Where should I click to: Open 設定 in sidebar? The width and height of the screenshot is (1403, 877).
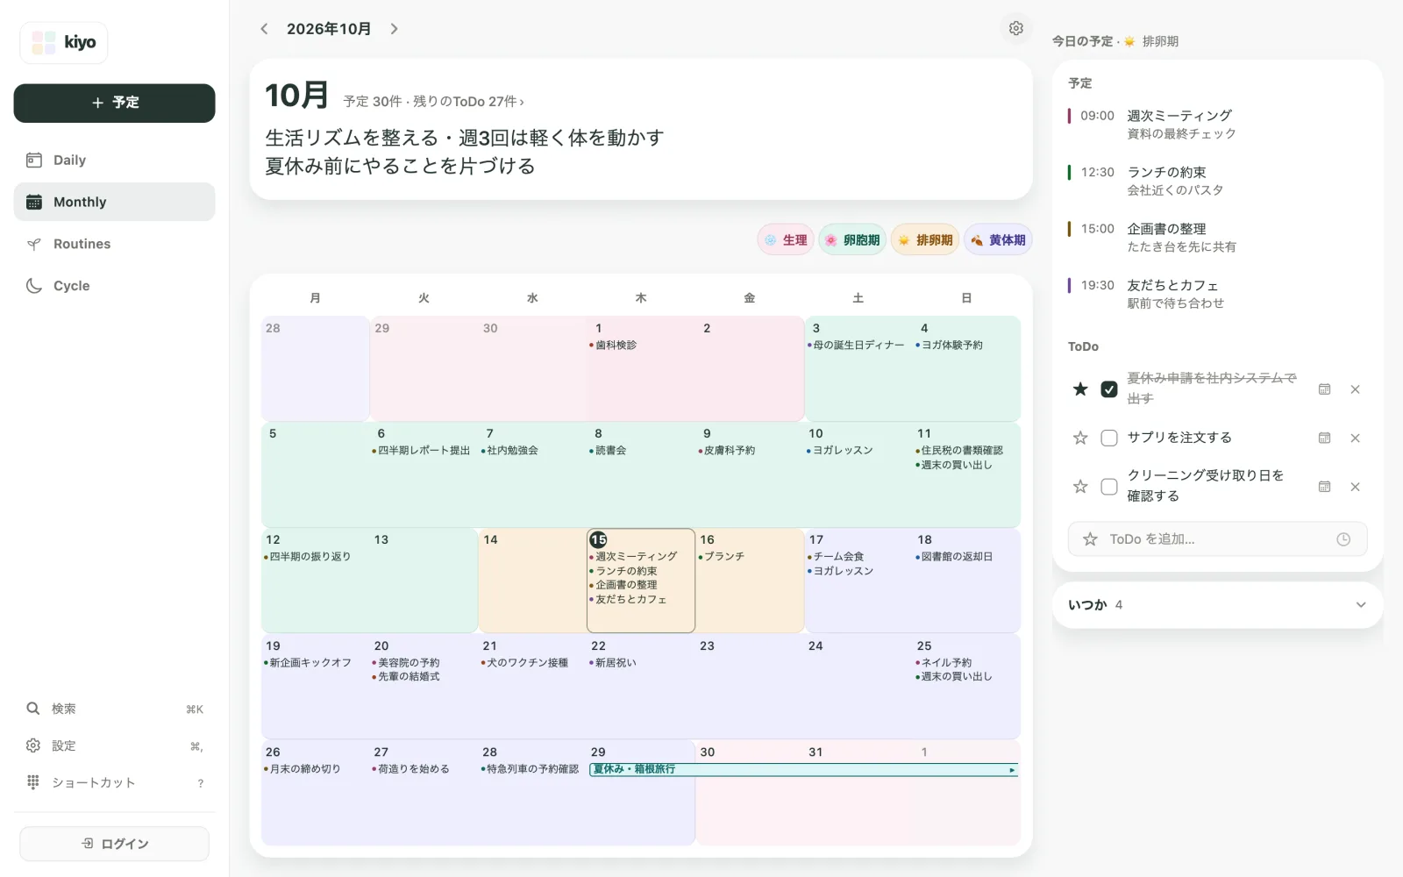coord(114,745)
